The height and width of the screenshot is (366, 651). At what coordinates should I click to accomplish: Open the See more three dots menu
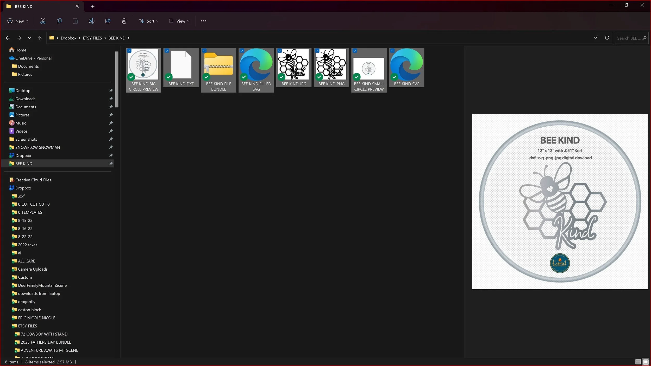[203, 21]
